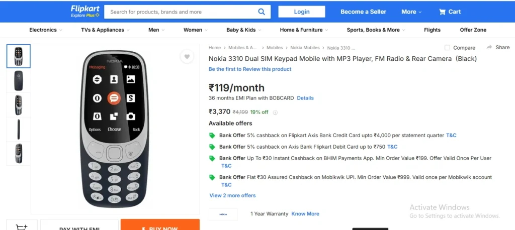This screenshot has width=515, height=230.
Task: Click the Share arrow icon
Action: (489, 47)
